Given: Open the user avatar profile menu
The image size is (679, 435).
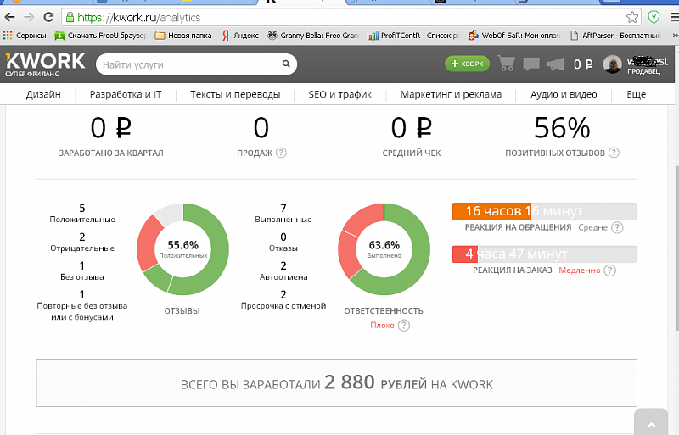Looking at the screenshot, I should [612, 64].
